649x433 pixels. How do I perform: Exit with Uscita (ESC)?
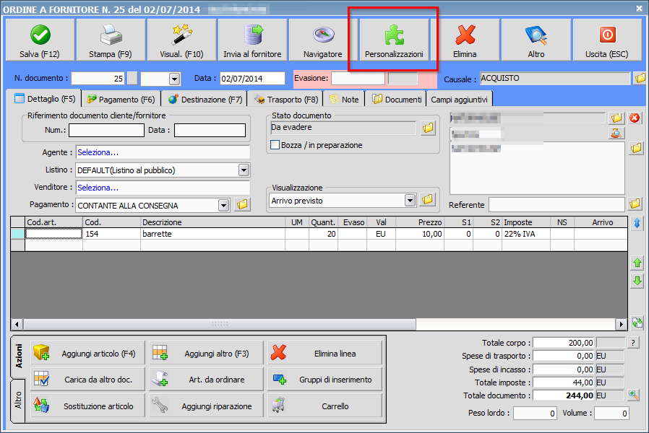click(607, 40)
